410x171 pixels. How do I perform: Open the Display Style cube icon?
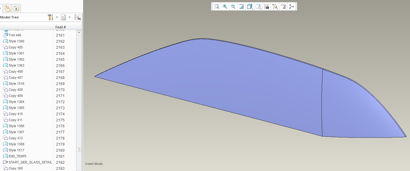tap(250, 6)
